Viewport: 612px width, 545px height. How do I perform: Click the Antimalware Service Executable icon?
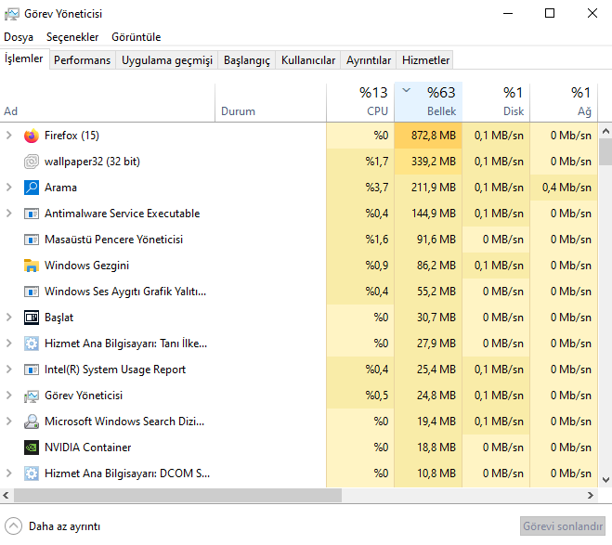coord(31,214)
